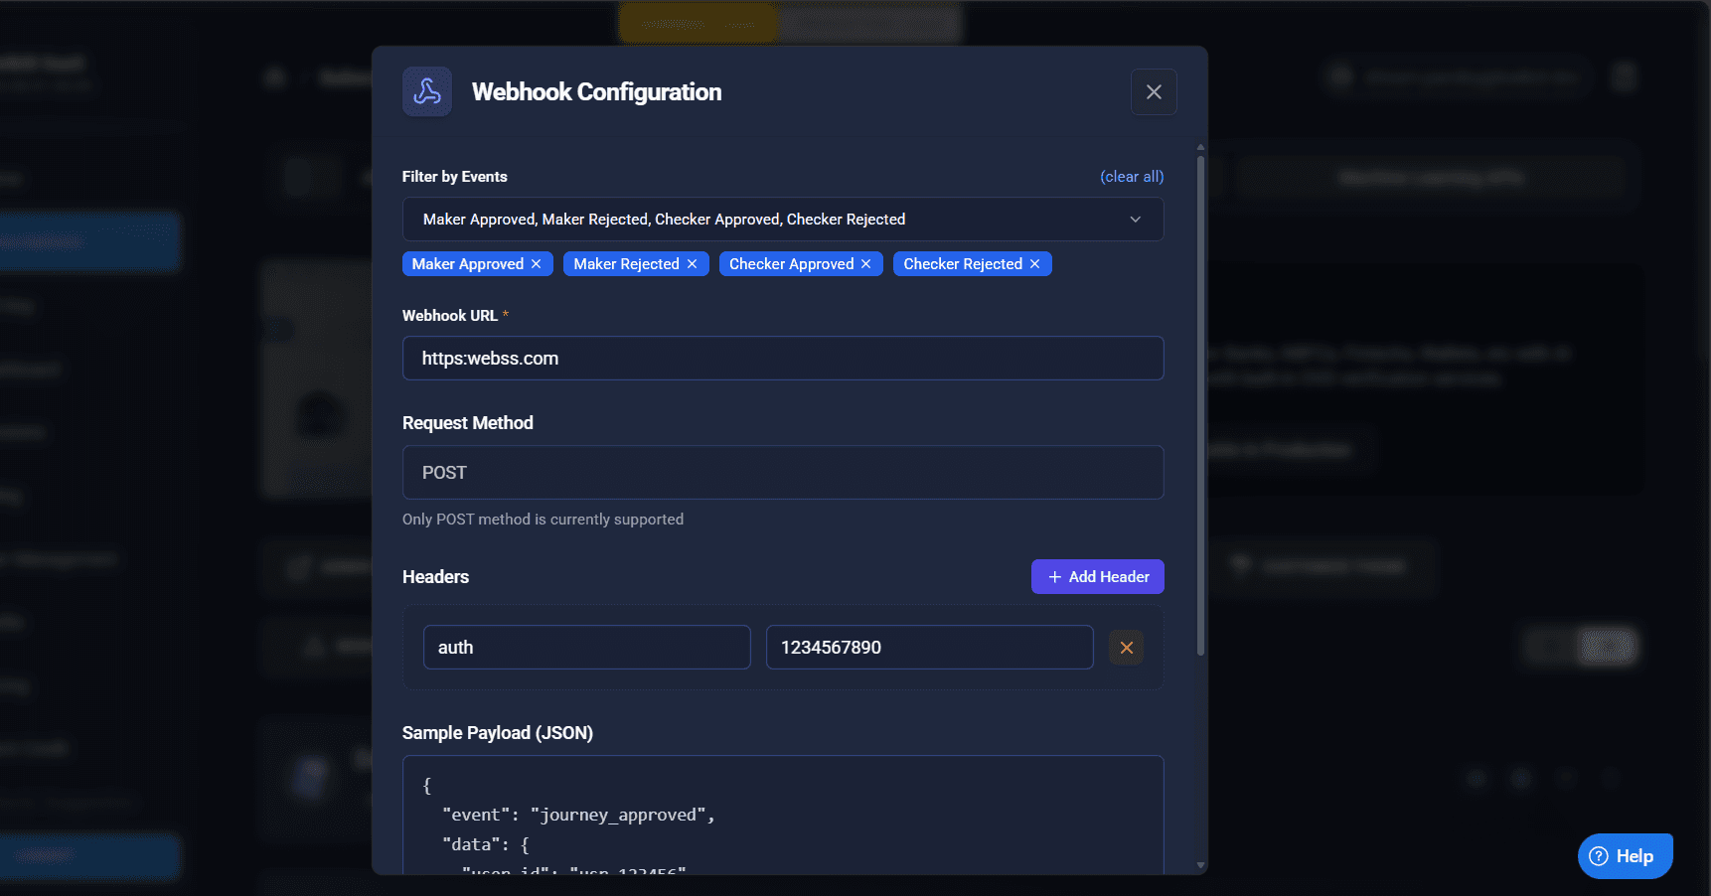Click the Checker Rejected tag label
This screenshot has width=1711, height=896.
pos(963,264)
